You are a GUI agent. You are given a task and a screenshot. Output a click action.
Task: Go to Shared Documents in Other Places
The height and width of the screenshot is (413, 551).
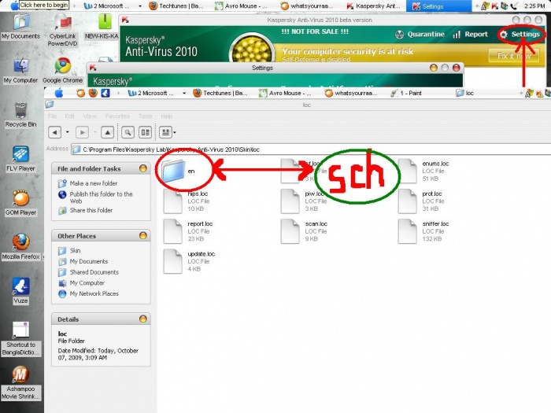88,272
